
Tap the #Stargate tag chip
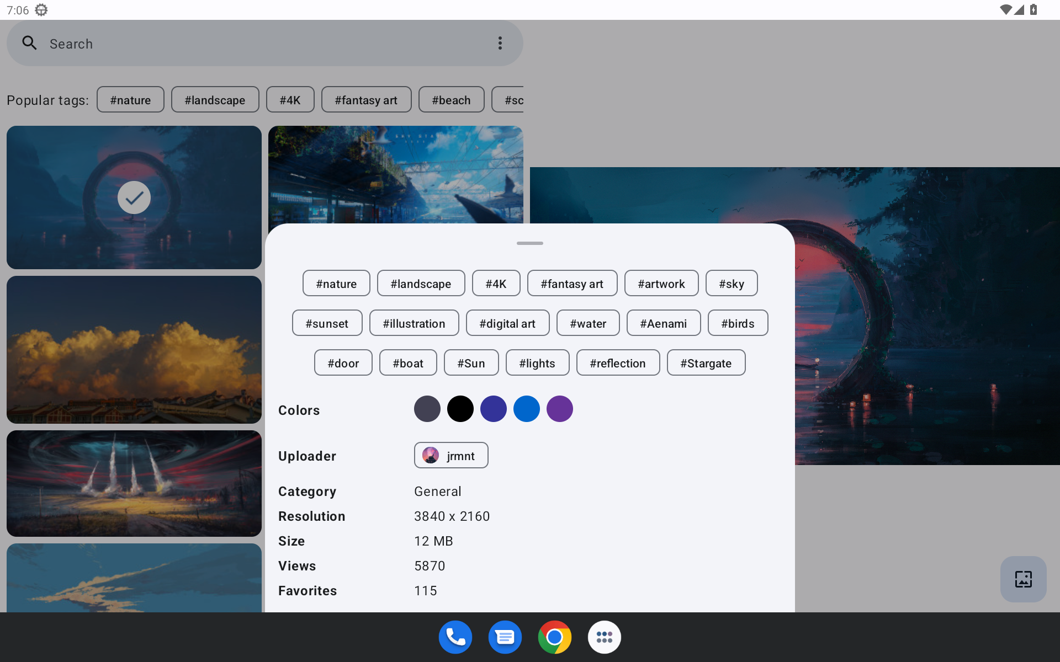[x=706, y=363]
